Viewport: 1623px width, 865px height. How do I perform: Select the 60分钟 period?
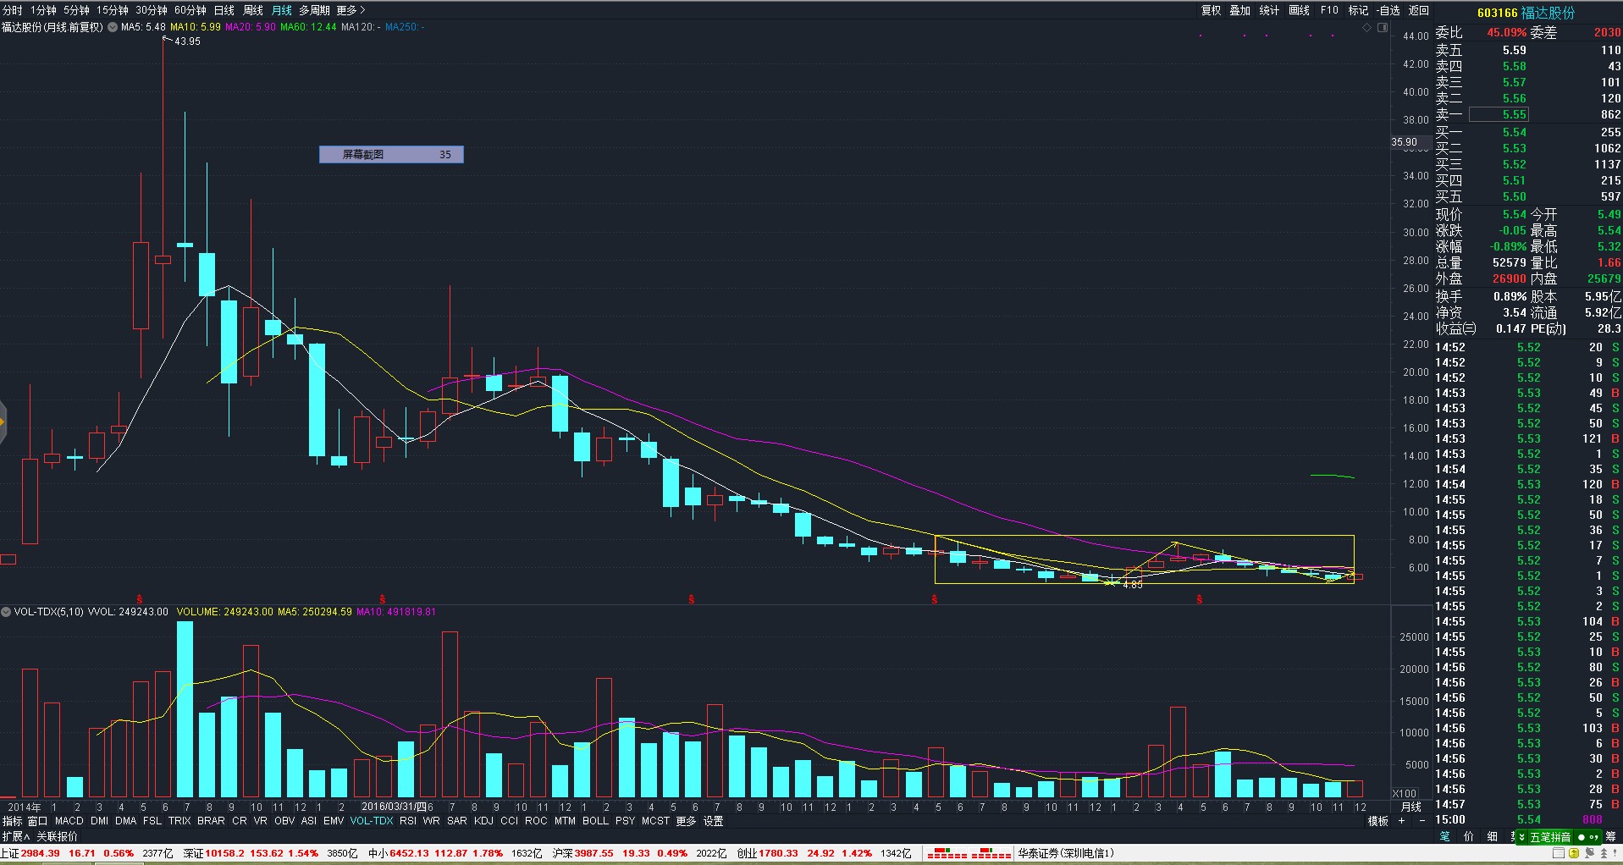click(x=190, y=10)
